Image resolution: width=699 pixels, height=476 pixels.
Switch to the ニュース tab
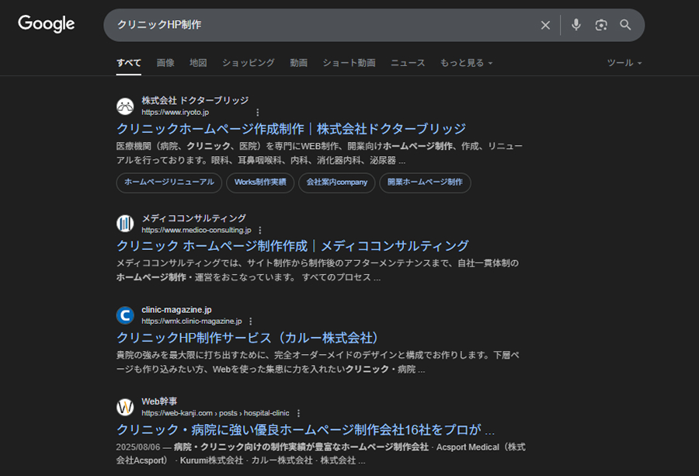pyautogui.click(x=407, y=63)
